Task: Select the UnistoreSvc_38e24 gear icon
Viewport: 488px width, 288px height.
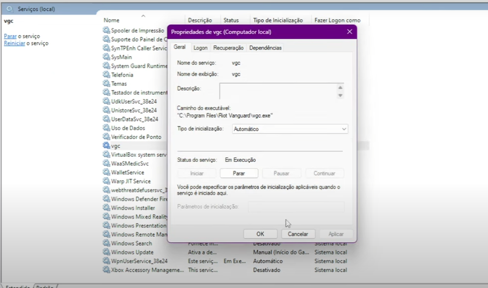Action: tap(106, 110)
